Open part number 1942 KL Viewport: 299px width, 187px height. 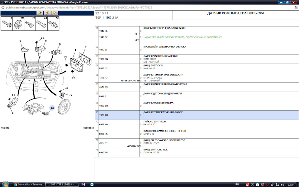[103, 31]
